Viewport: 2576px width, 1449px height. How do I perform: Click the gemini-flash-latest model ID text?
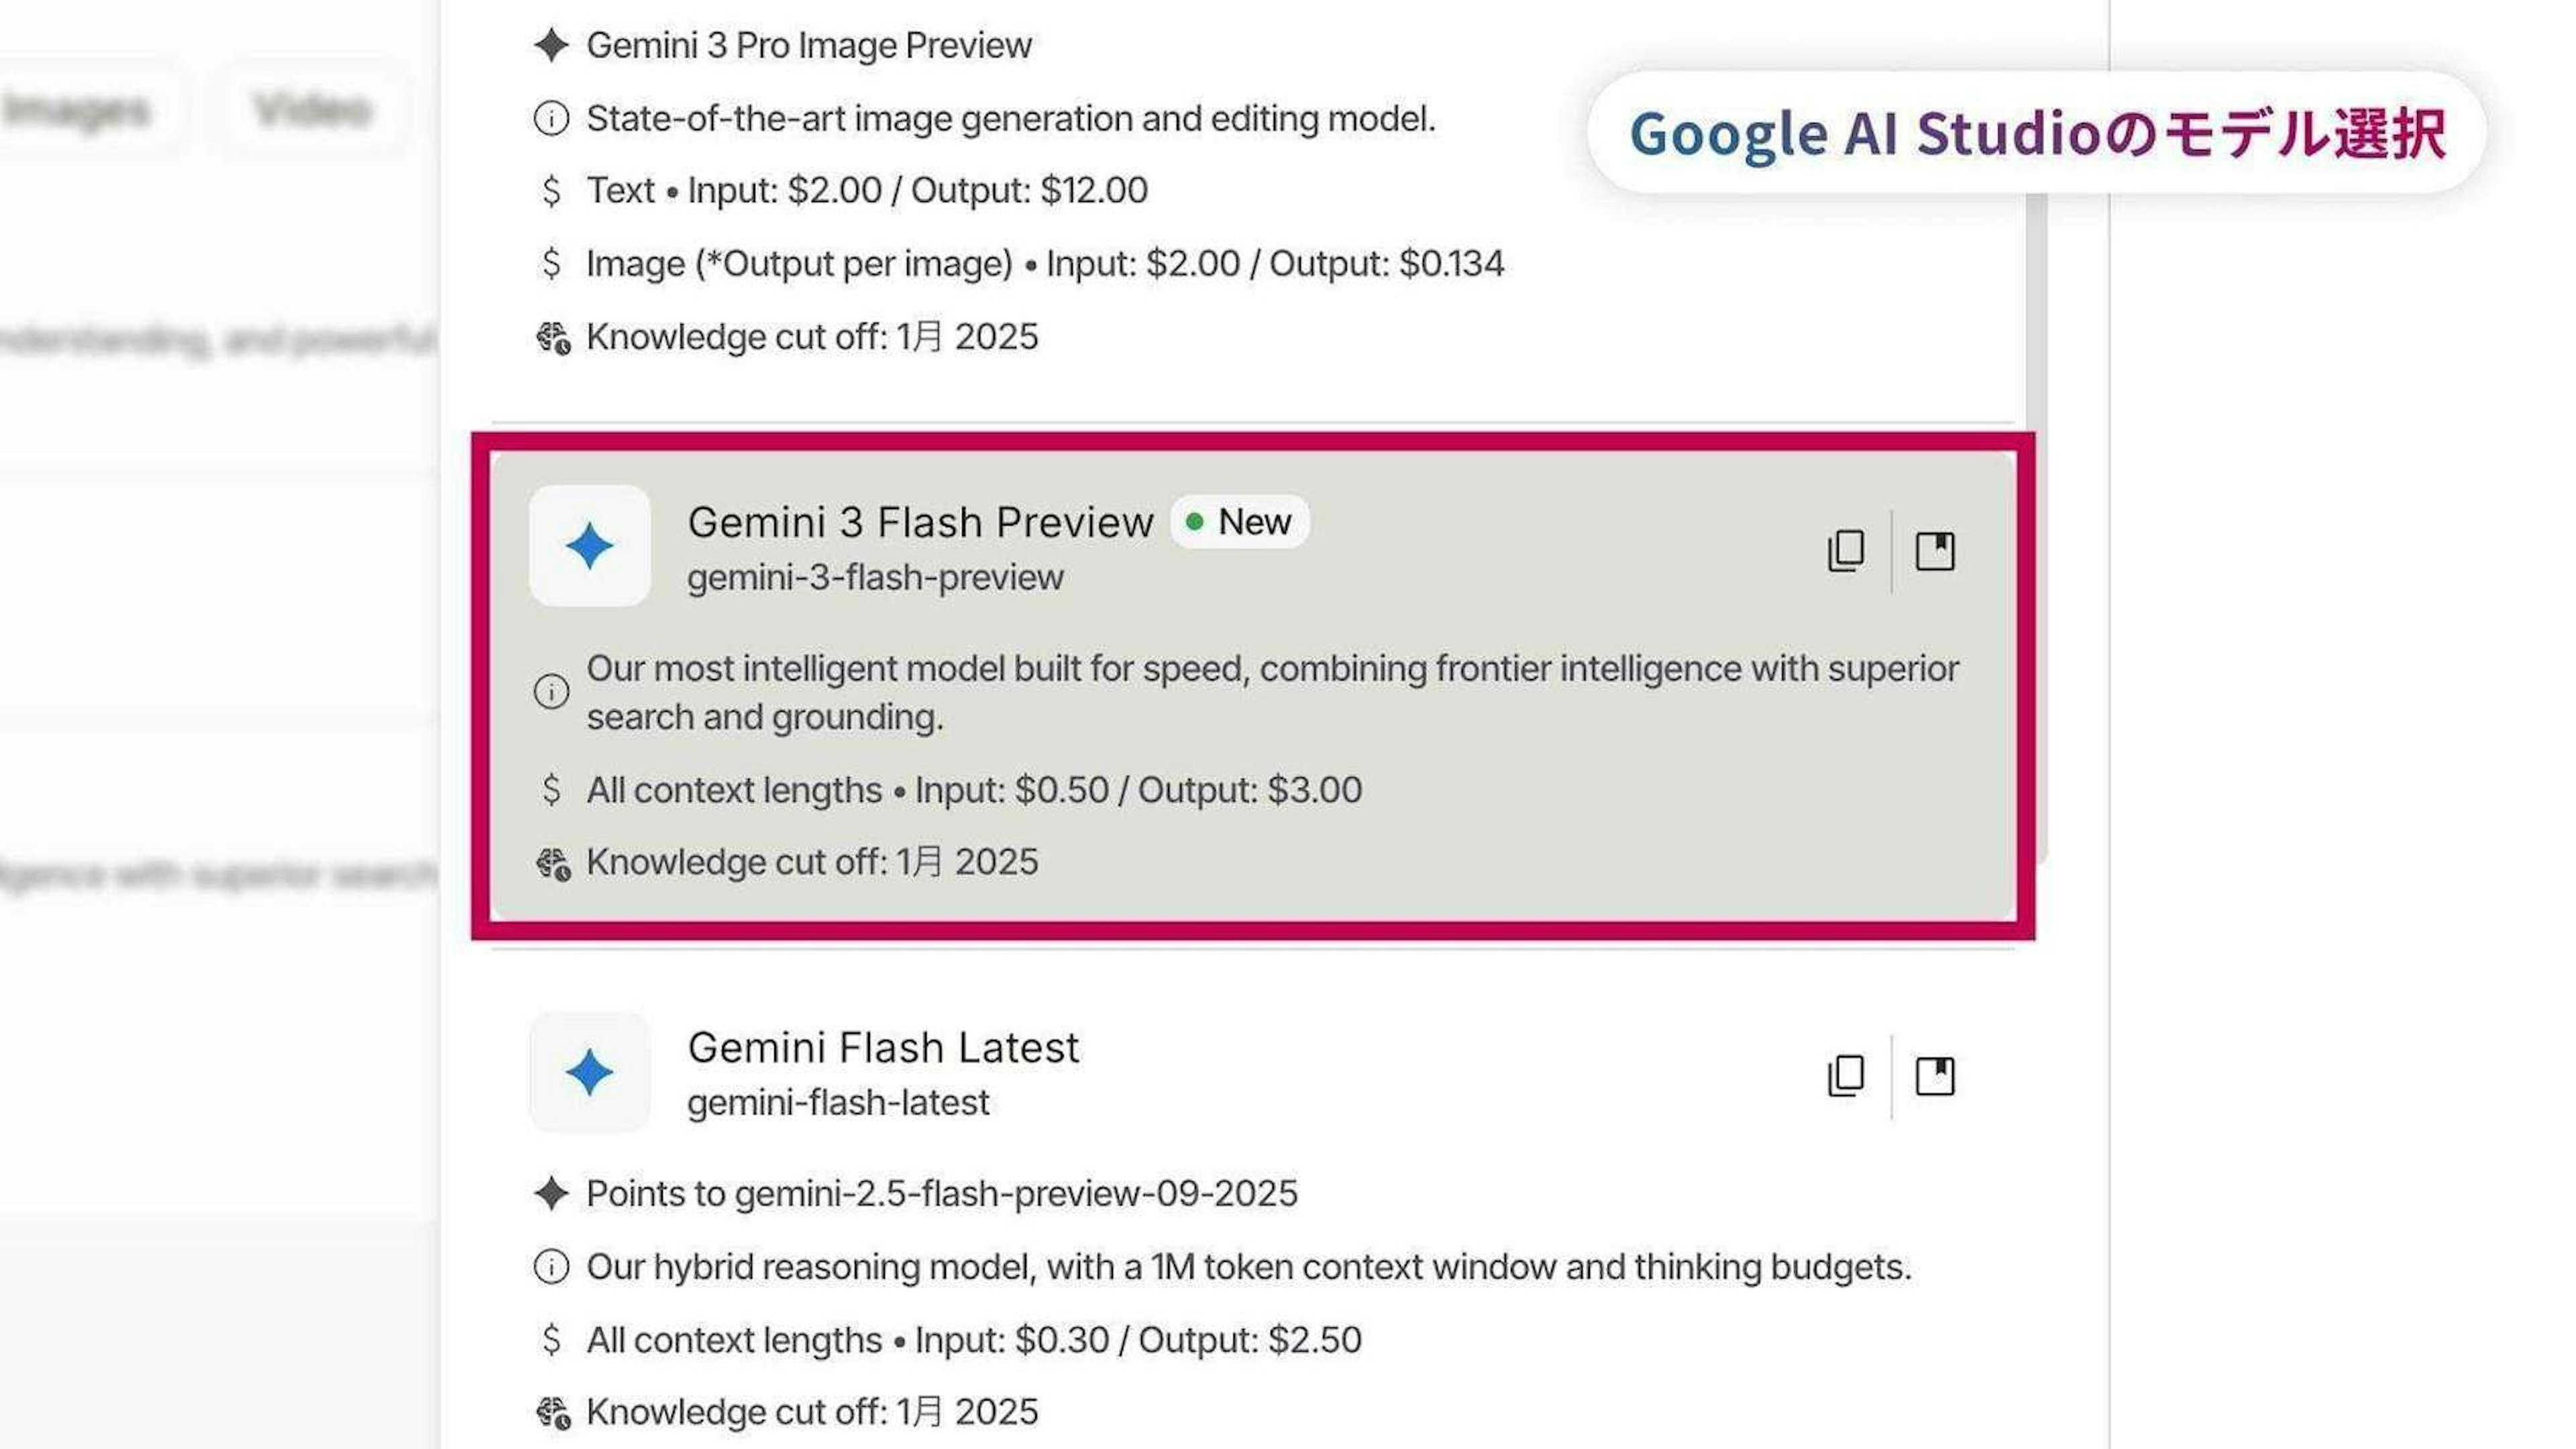838,1103
